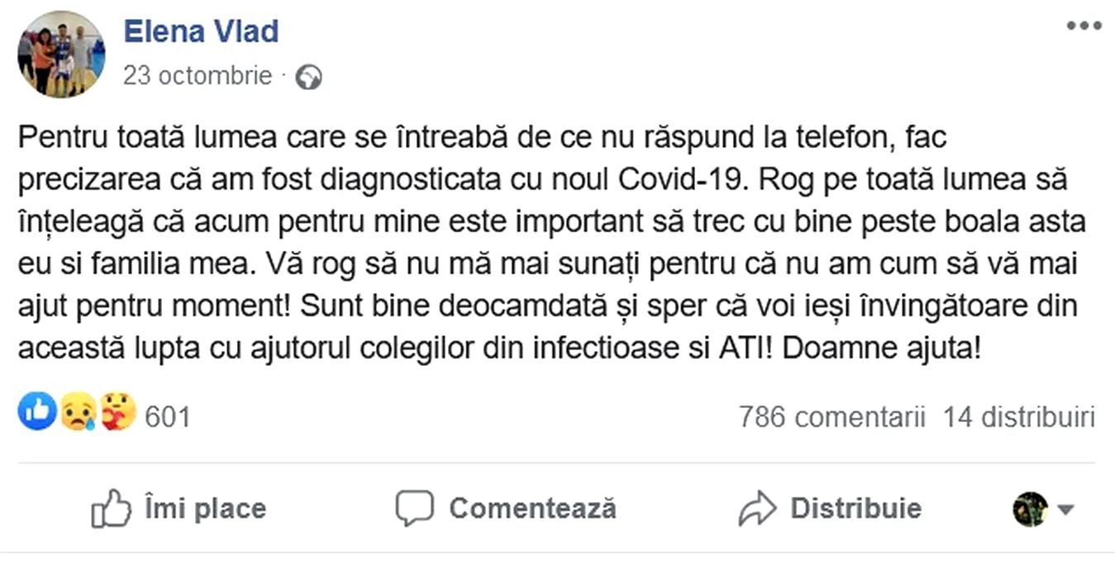
Task: Expand the dropdown arrow next to small avatar
Action: point(1065,509)
